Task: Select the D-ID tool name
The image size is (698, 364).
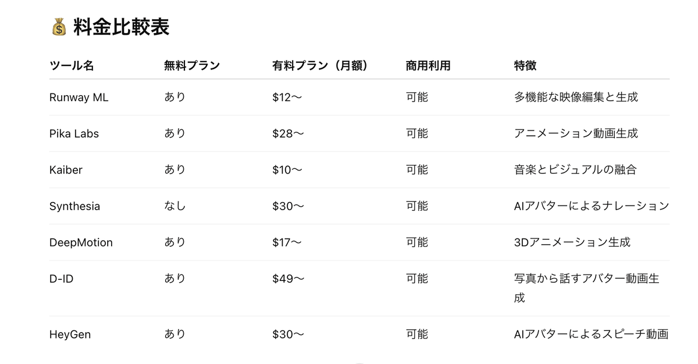Action: (x=62, y=279)
